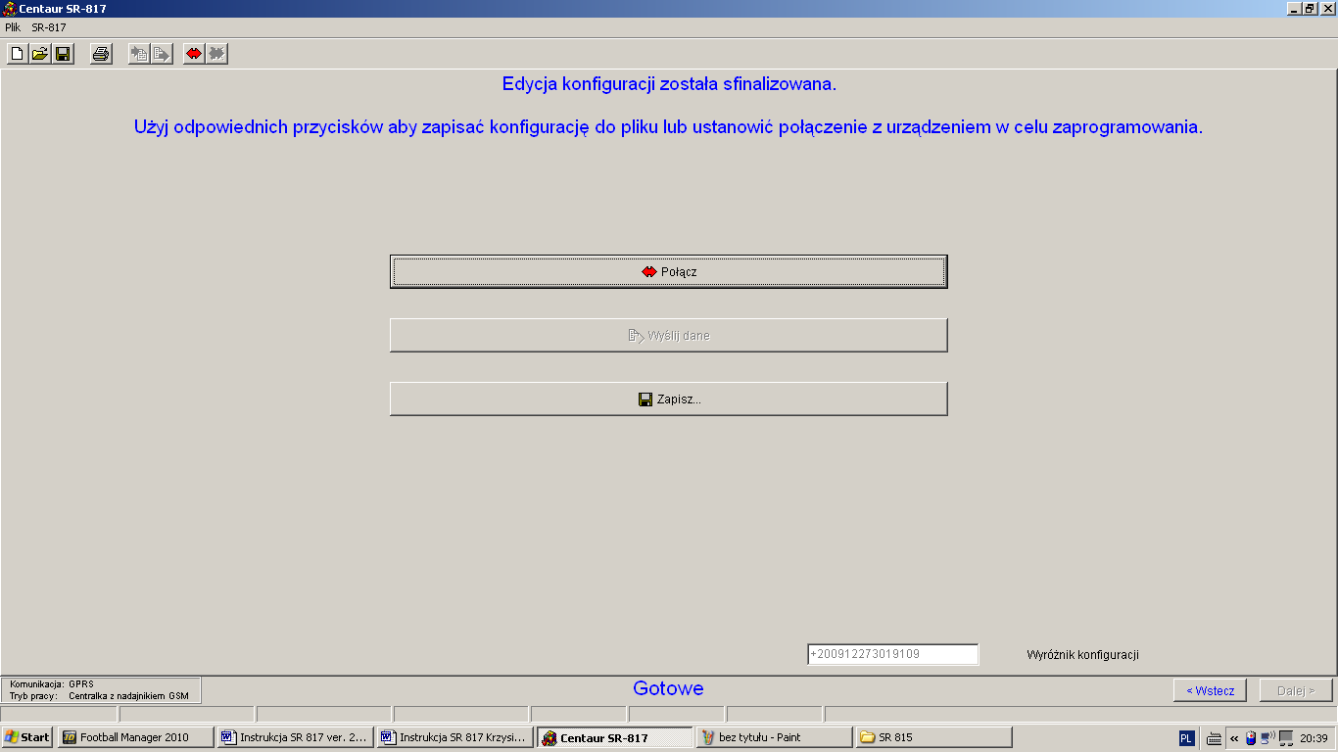Switch to Instrukcja SR 817 Krzysi taskbar item
Image resolution: width=1338 pixels, height=752 pixels.
[x=455, y=737]
